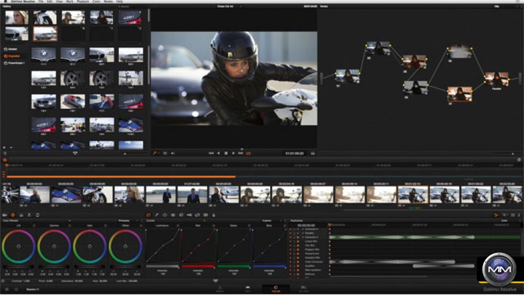Open the Blur palette
This screenshot has width=524, height=296.
(181, 215)
